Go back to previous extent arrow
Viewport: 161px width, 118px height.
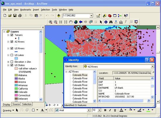(81, 22)
